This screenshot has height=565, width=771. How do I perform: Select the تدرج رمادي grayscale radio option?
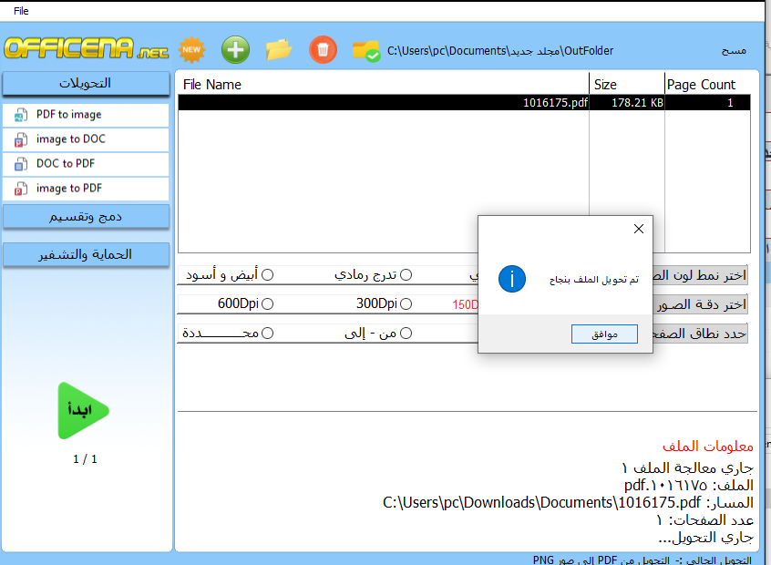[x=406, y=275]
